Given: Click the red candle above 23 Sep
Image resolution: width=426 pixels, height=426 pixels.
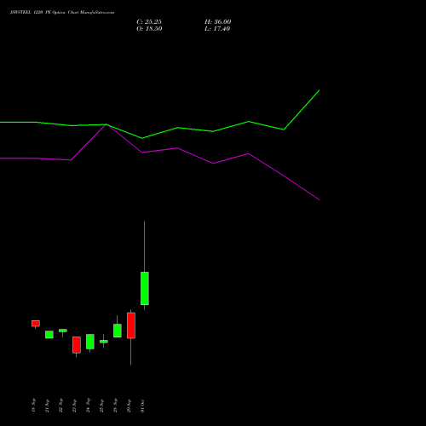Looking at the screenshot, I should pyautogui.click(x=77, y=345).
